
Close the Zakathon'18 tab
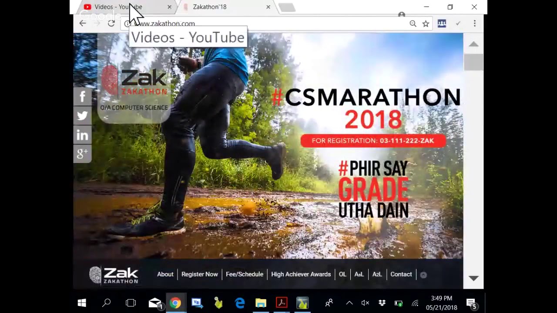268,7
